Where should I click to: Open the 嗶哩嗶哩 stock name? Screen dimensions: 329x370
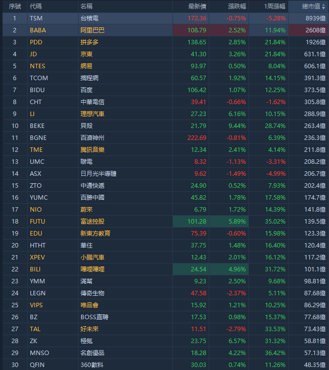92,269
